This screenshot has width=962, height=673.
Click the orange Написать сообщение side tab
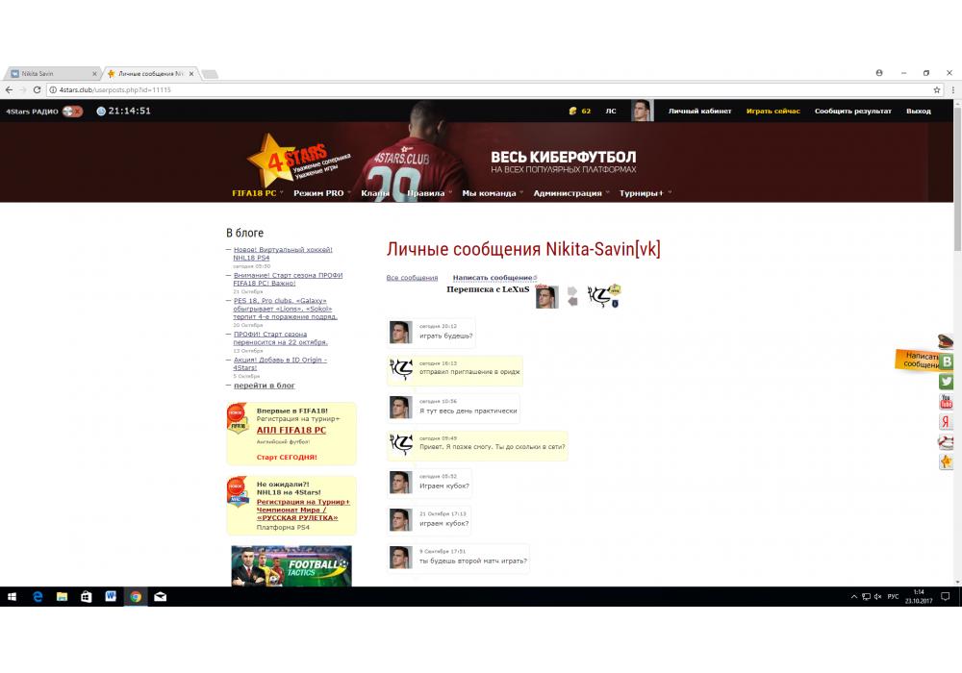917,360
